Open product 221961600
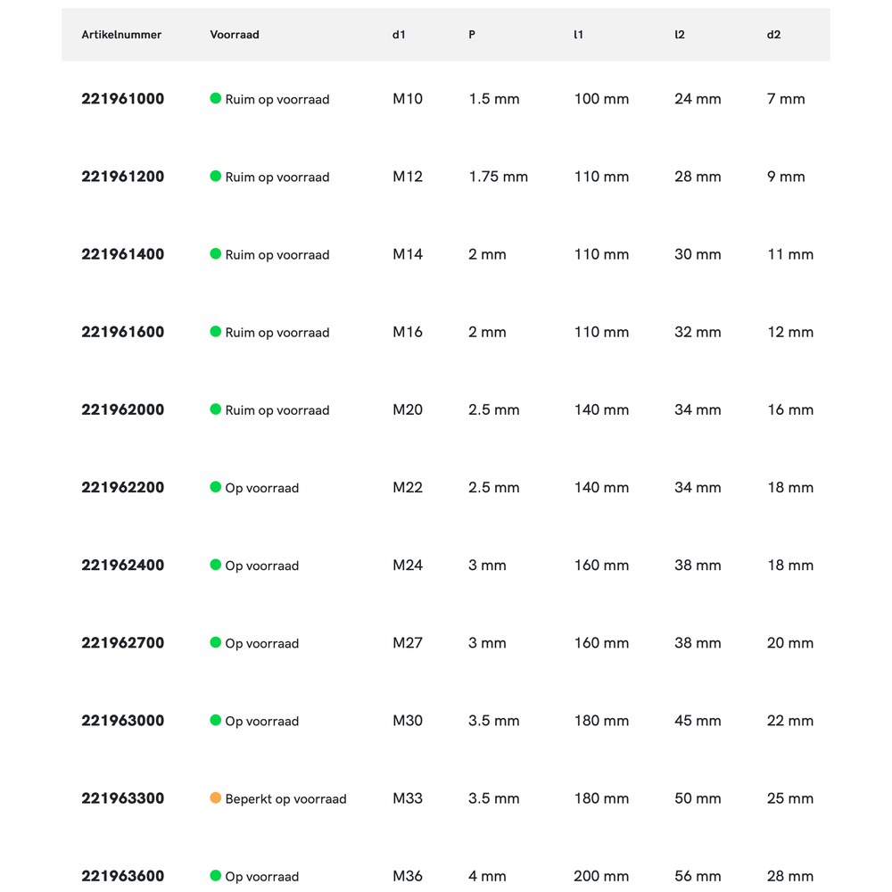Viewport: 892px width, 892px height. [123, 332]
